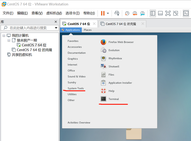The width and height of the screenshot is (191, 141).
Task: Switch to the CentOS 7 64 位 tab
Action: coord(79,24)
